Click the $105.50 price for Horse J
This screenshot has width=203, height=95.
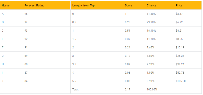tap(188, 81)
